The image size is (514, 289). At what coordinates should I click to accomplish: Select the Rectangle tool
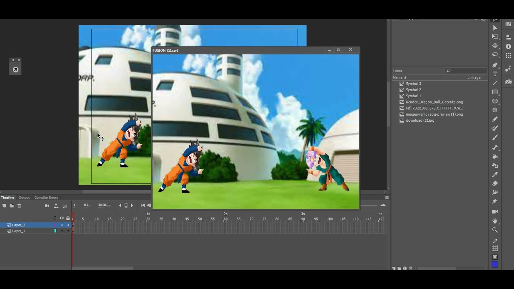(495, 92)
